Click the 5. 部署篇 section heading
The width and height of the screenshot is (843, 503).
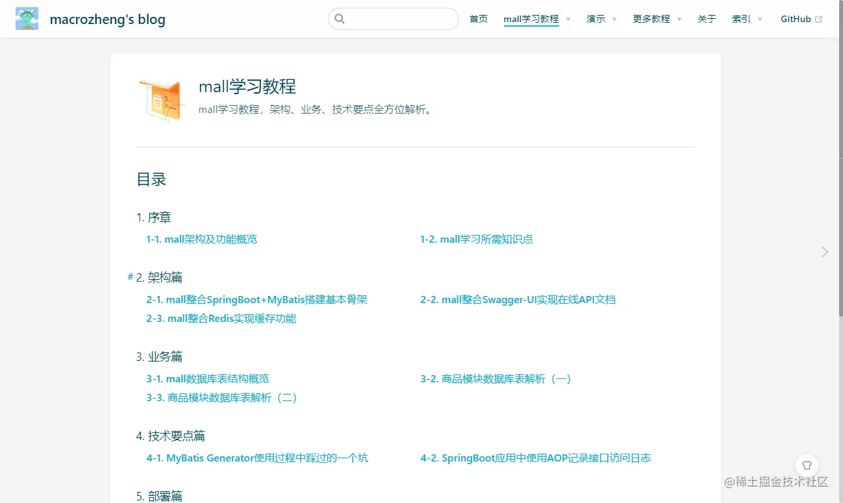tap(159, 496)
